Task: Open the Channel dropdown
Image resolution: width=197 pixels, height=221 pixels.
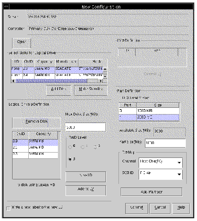Action: click(161, 162)
